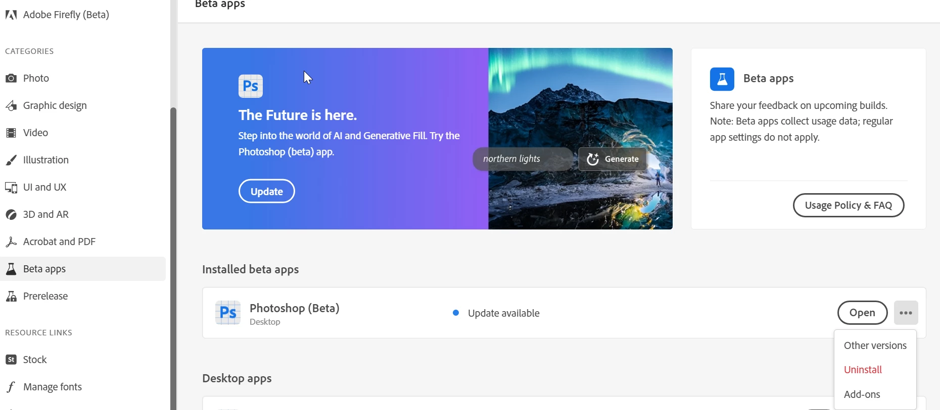Screen dimensions: 940x410
Task: Click the Video filmstrip icon
Action: click(x=11, y=133)
